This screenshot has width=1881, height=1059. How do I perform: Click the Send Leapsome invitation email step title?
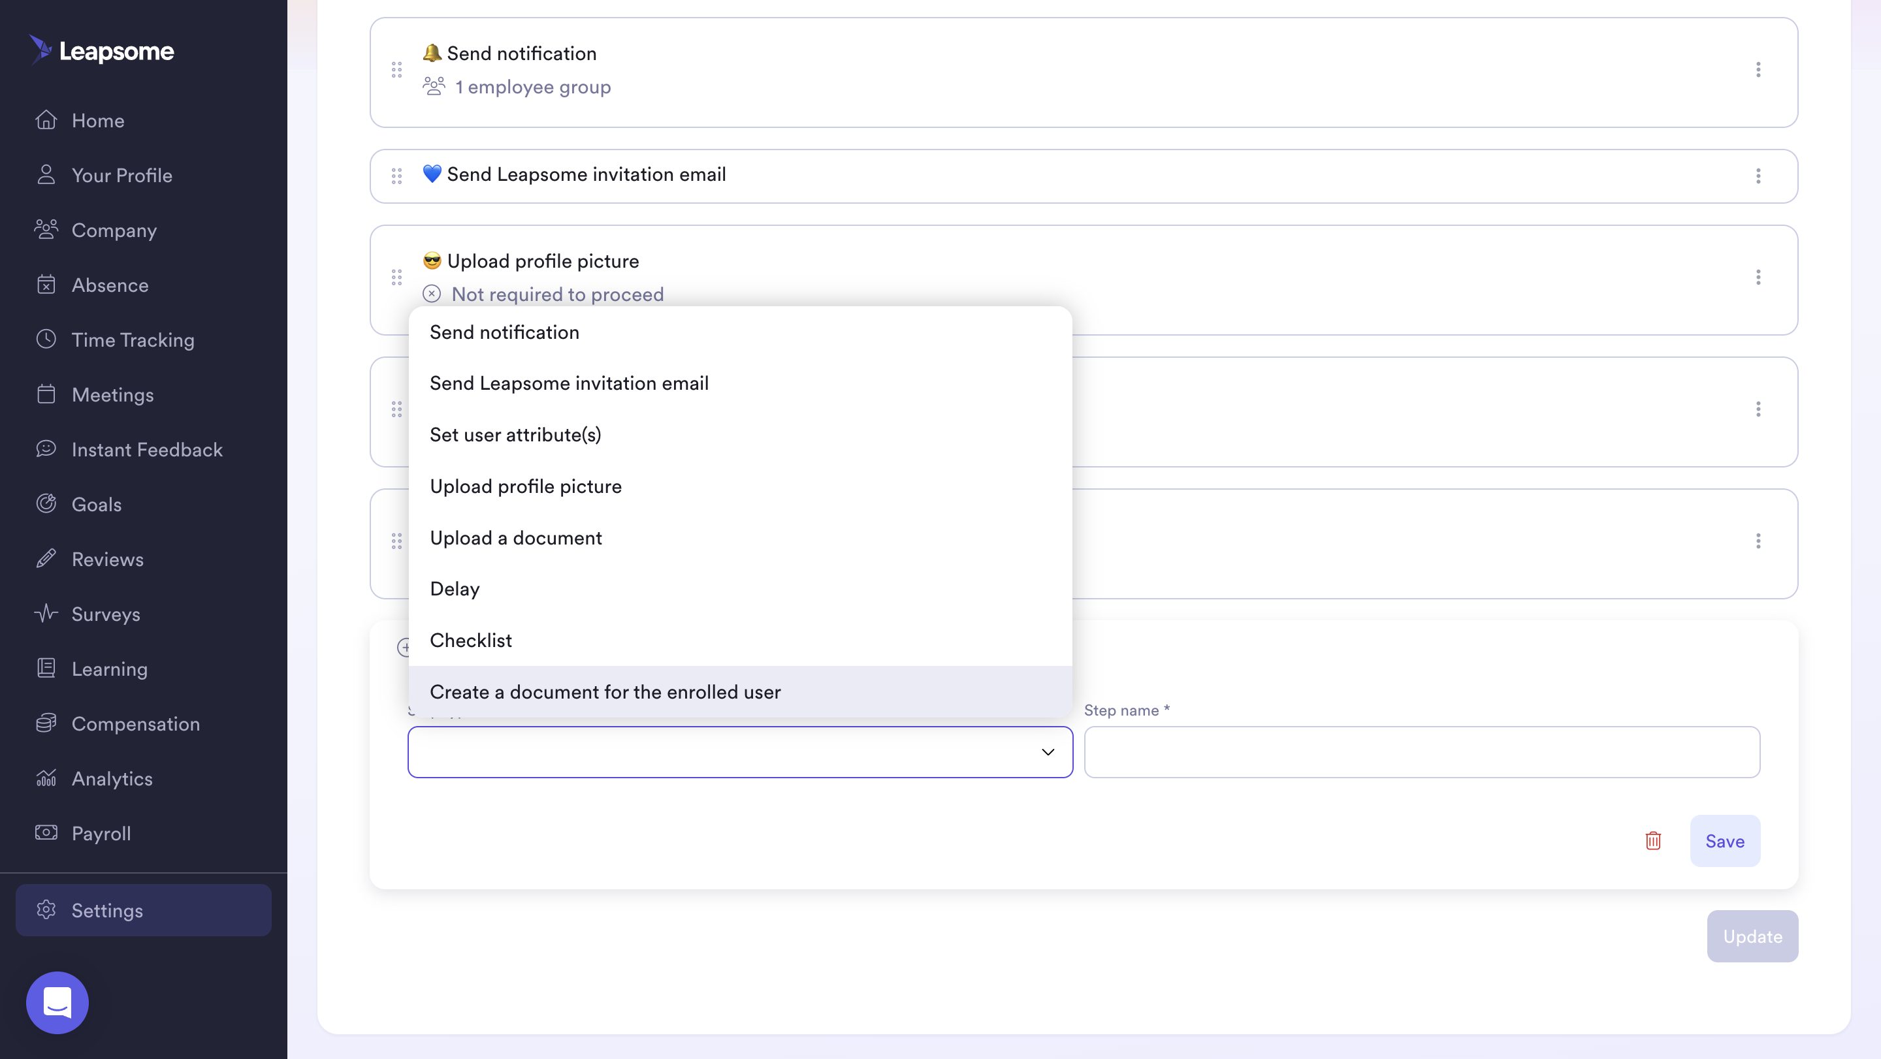587,174
